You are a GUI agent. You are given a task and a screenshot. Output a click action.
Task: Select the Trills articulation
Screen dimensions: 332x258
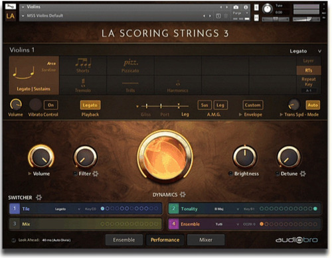(x=130, y=85)
